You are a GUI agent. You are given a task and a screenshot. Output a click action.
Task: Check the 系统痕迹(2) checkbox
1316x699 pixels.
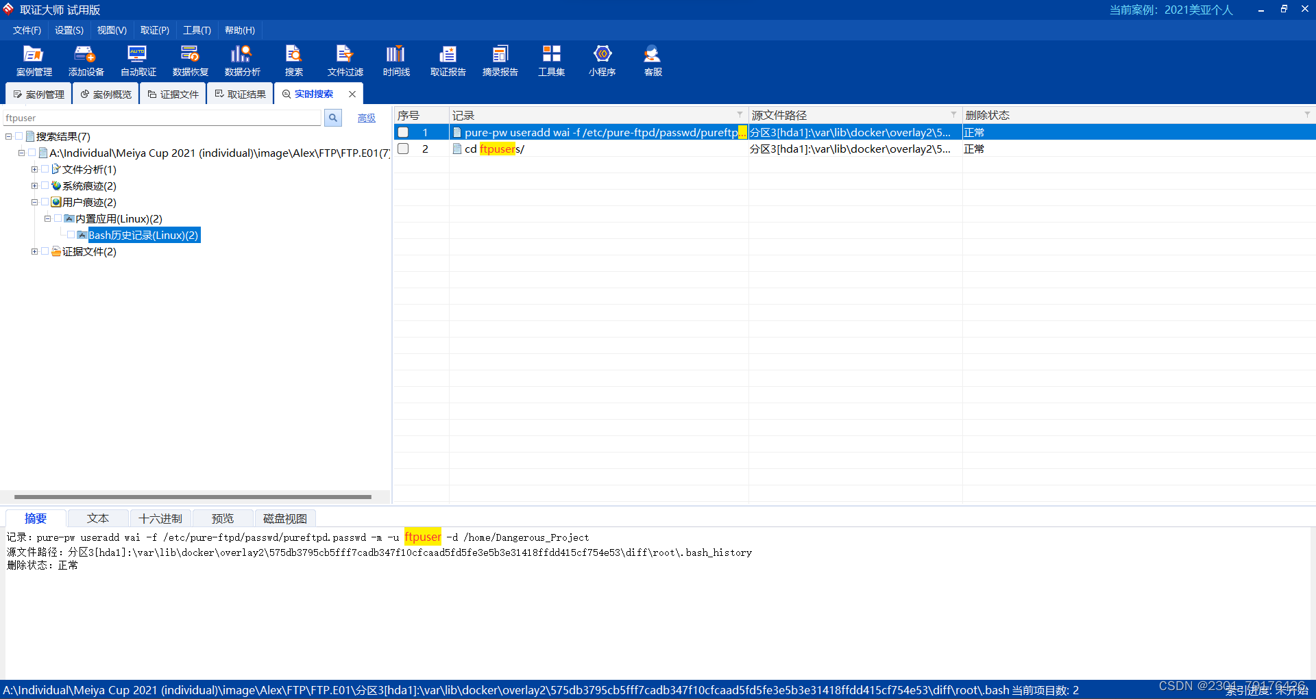click(45, 186)
